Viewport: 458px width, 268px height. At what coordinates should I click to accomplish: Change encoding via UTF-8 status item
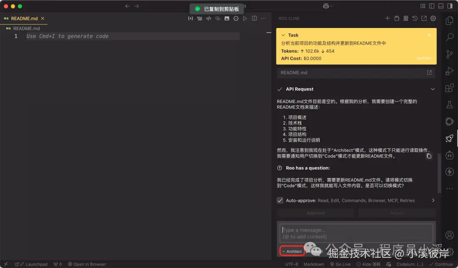[291, 264]
